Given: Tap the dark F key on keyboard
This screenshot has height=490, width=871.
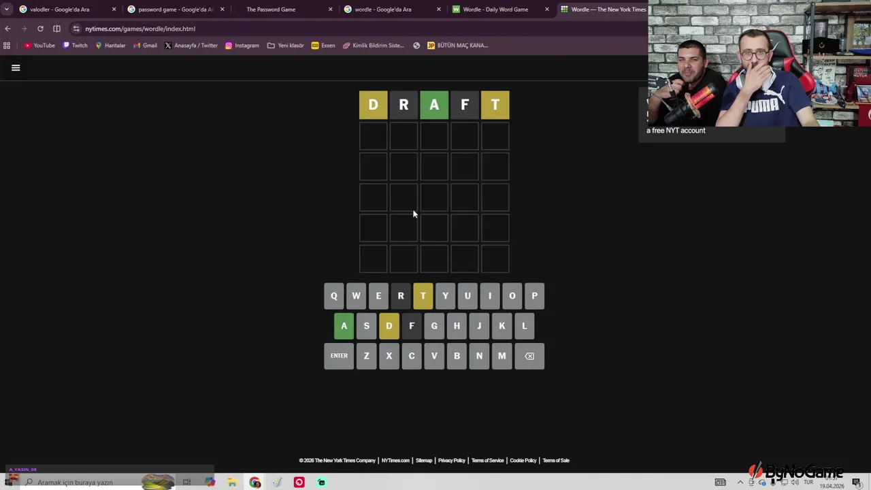Looking at the screenshot, I should tap(412, 326).
